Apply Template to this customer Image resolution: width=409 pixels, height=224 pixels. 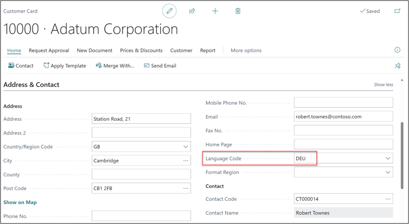(x=64, y=66)
